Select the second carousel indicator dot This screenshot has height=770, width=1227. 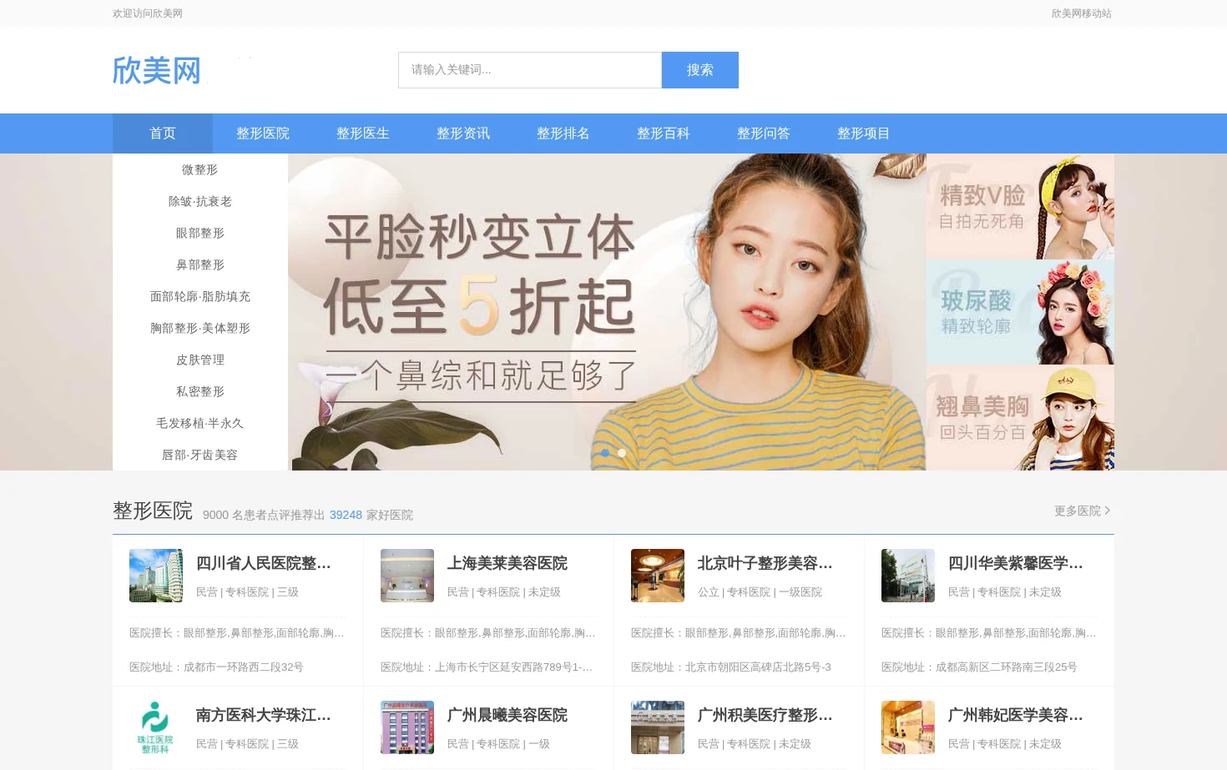[x=622, y=453]
